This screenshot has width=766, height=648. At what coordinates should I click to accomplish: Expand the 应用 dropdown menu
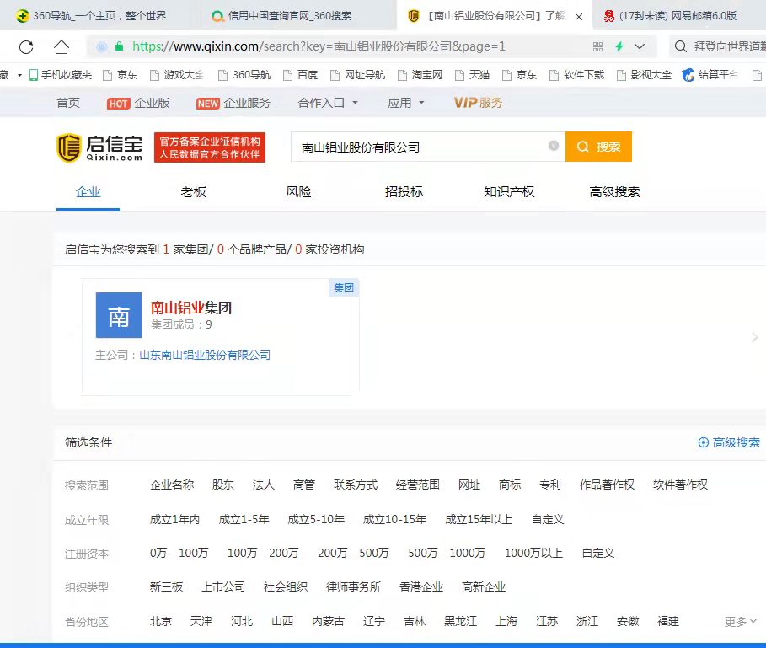click(405, 103)
